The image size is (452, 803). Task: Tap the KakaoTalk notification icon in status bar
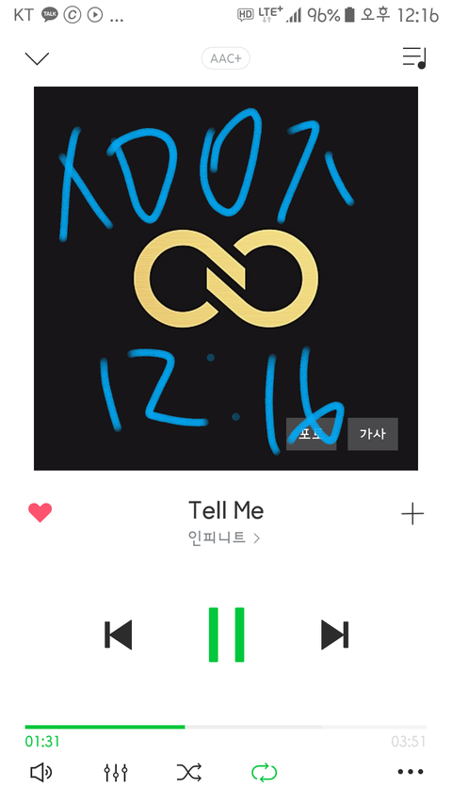coord(50,15)
